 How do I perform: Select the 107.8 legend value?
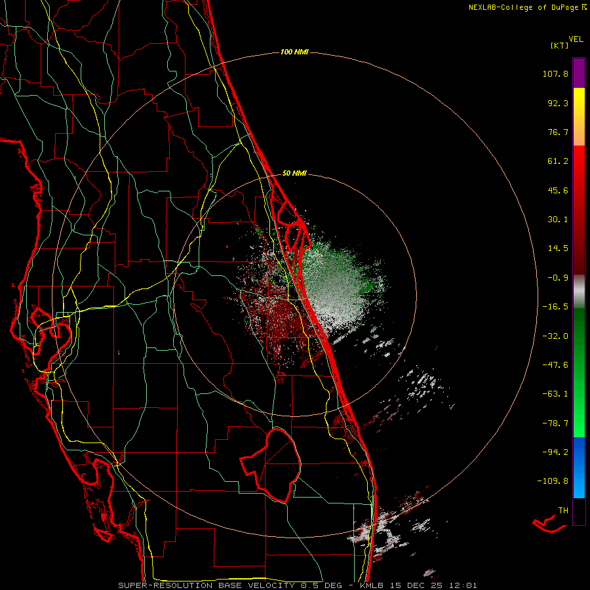[x=555, y=73]
